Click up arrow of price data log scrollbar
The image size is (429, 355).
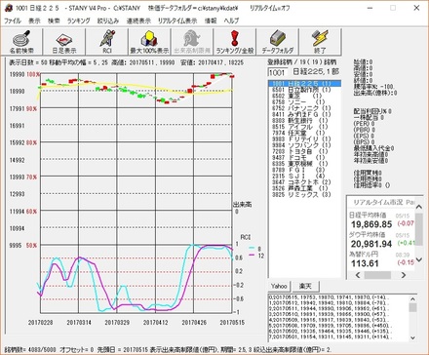412,299
